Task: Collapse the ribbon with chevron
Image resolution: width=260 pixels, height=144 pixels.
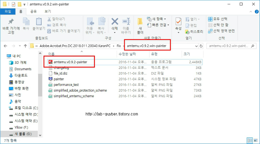Action: click(x=251, y=12)
